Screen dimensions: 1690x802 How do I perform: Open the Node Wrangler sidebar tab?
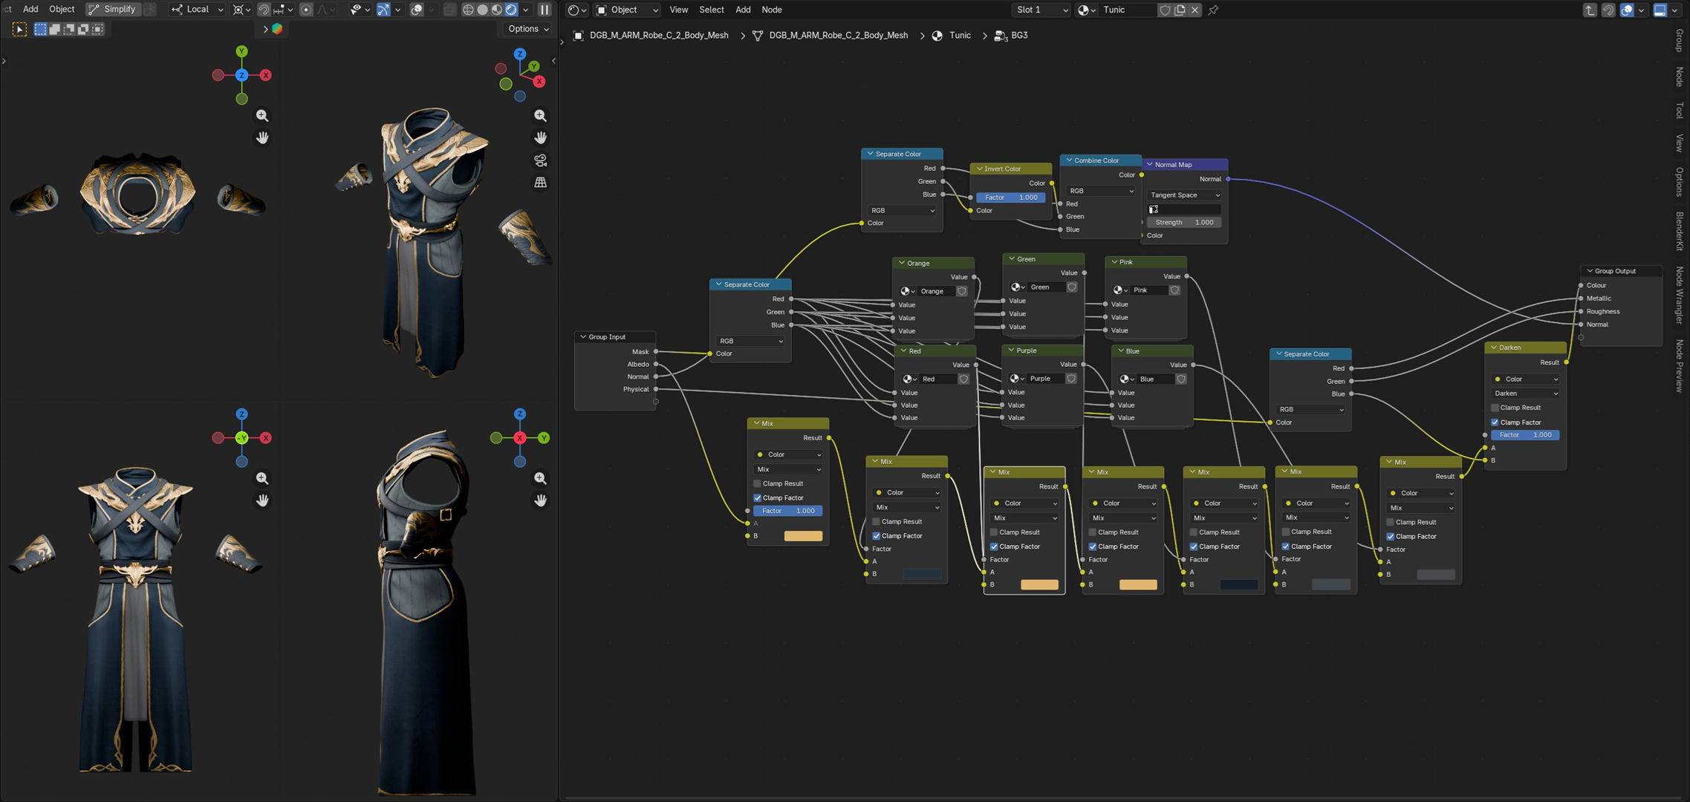click(1679, 296)
